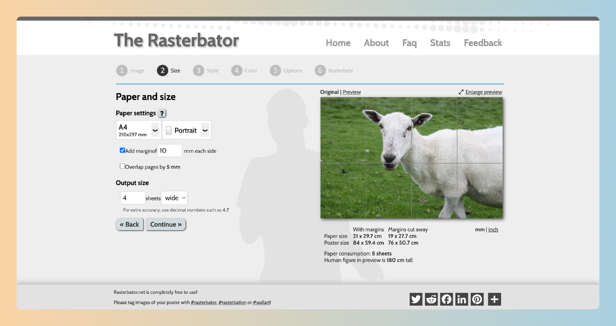Change orientation using the Portrait dropdown
616x326 pixels.
[187, 129]
